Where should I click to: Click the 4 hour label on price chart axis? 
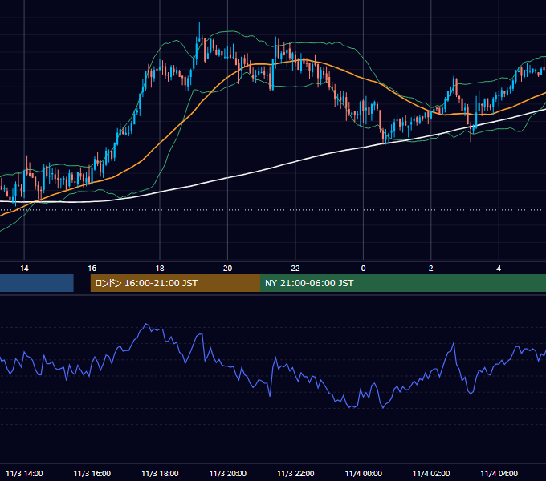[x=499, y=269]
